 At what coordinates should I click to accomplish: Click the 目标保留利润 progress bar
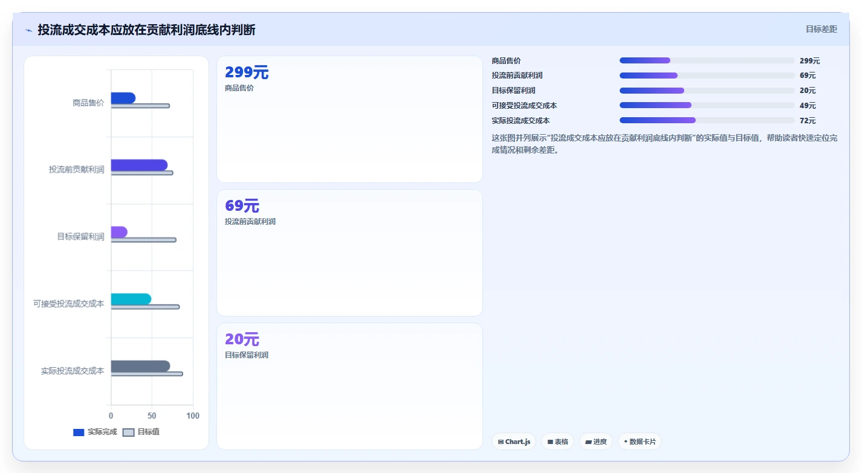tap(707, 91)
